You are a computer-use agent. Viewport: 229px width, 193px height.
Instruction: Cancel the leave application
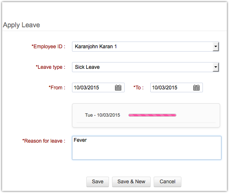click(x=168, y=182)
